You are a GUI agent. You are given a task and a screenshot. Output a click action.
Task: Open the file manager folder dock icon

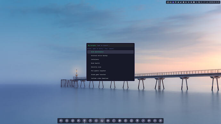[61, 120]
